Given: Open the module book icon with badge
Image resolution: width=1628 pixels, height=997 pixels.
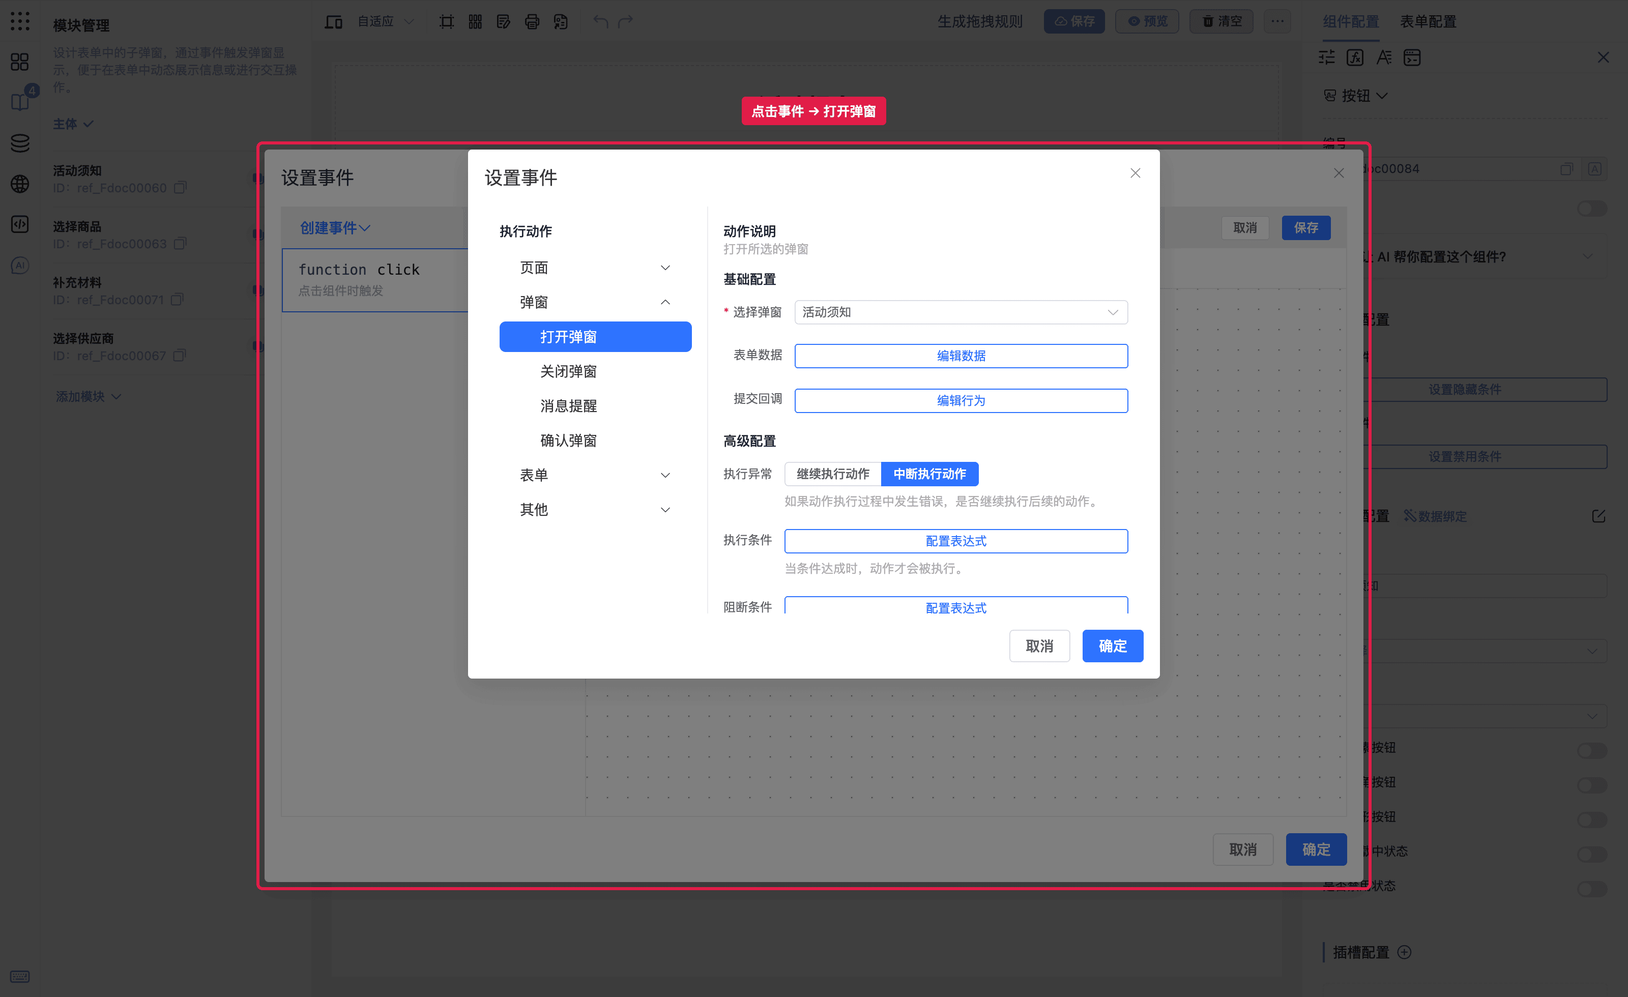Looking at the screenshot, I should click(x=20, y=102).
